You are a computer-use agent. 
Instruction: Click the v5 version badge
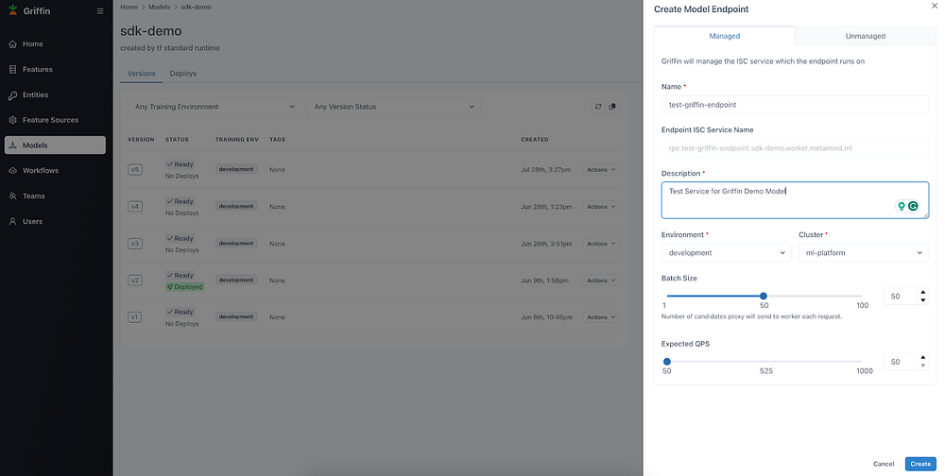click(x=134, y=170)
